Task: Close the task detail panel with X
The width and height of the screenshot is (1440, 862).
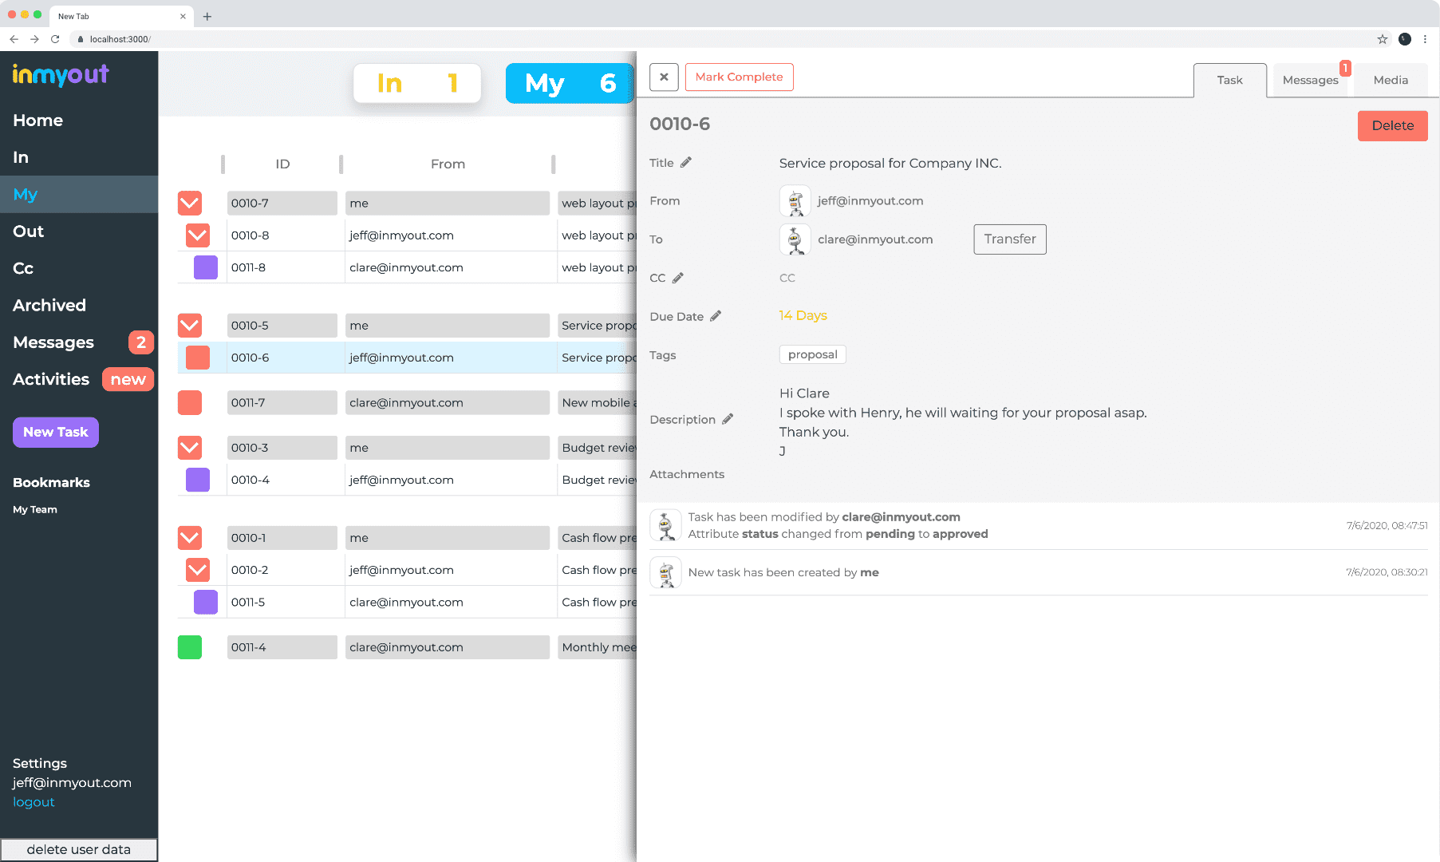Action: [664, 77]
